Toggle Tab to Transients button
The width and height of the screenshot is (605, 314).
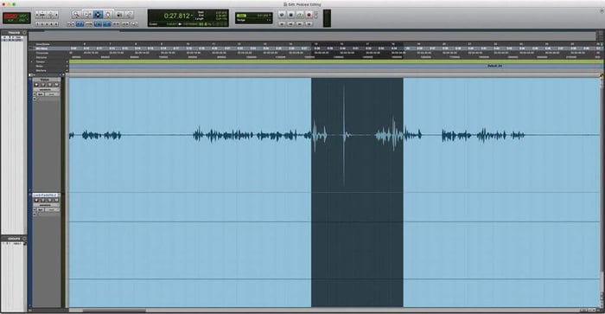[80, 24]
